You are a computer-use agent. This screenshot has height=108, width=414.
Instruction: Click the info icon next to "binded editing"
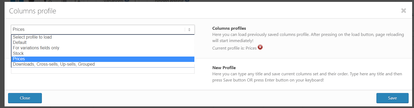[187, 1]
